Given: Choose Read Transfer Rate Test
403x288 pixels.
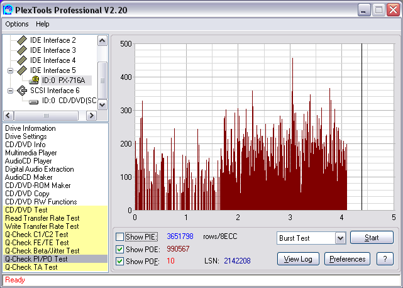Looking at the screenshot, I should (x=42, y=218).
